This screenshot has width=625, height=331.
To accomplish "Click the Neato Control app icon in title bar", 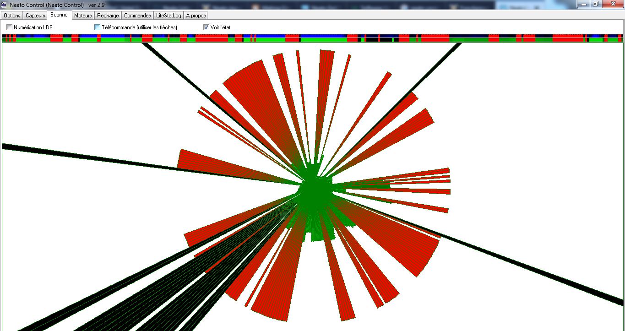I will pos(4,4).
